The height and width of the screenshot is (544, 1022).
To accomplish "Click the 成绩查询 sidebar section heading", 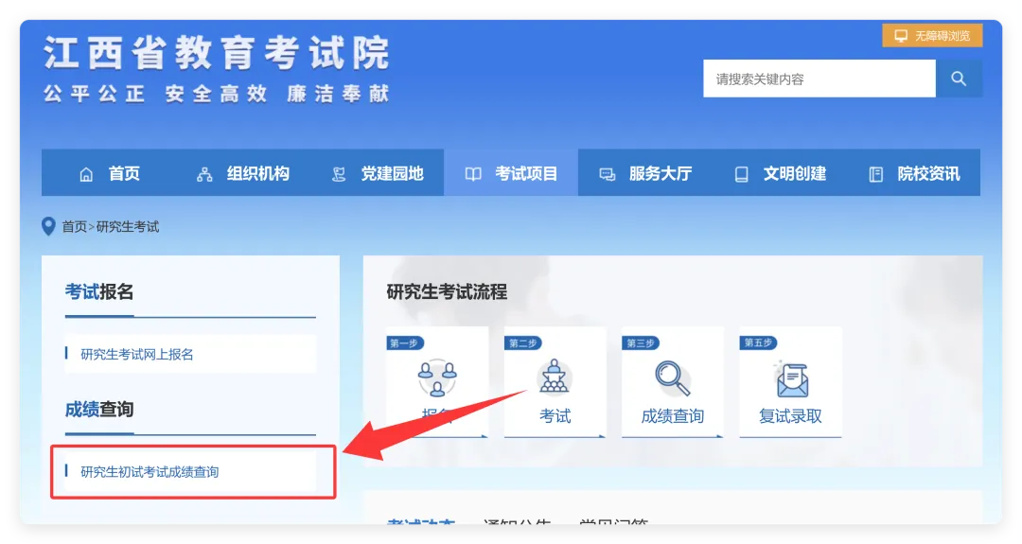I will 99,409.
